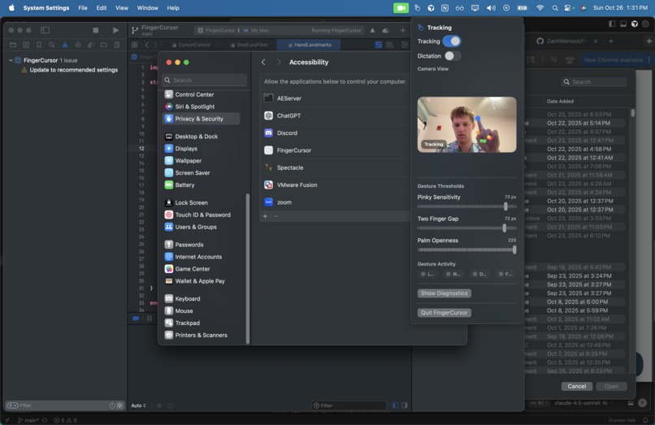This screenshot has width=655, height=425.
Task: Open the Notion icon in the menu bar
Action: [445, 8]
